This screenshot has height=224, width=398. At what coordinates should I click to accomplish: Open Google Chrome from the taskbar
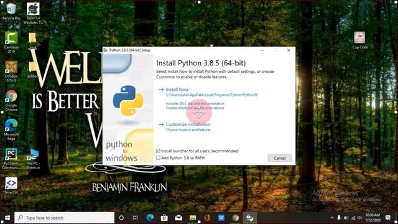[x=235, y=218]
